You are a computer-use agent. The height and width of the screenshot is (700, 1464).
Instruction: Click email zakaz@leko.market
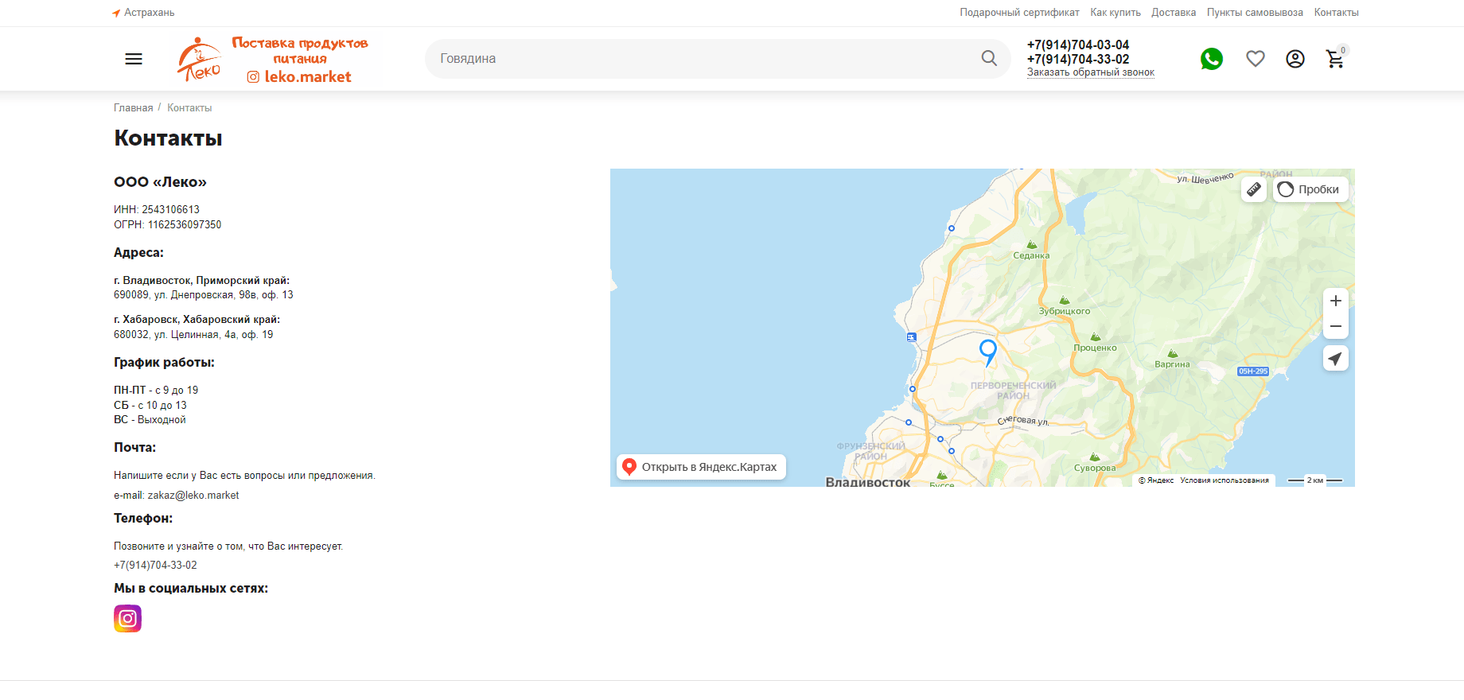(193, 496)
